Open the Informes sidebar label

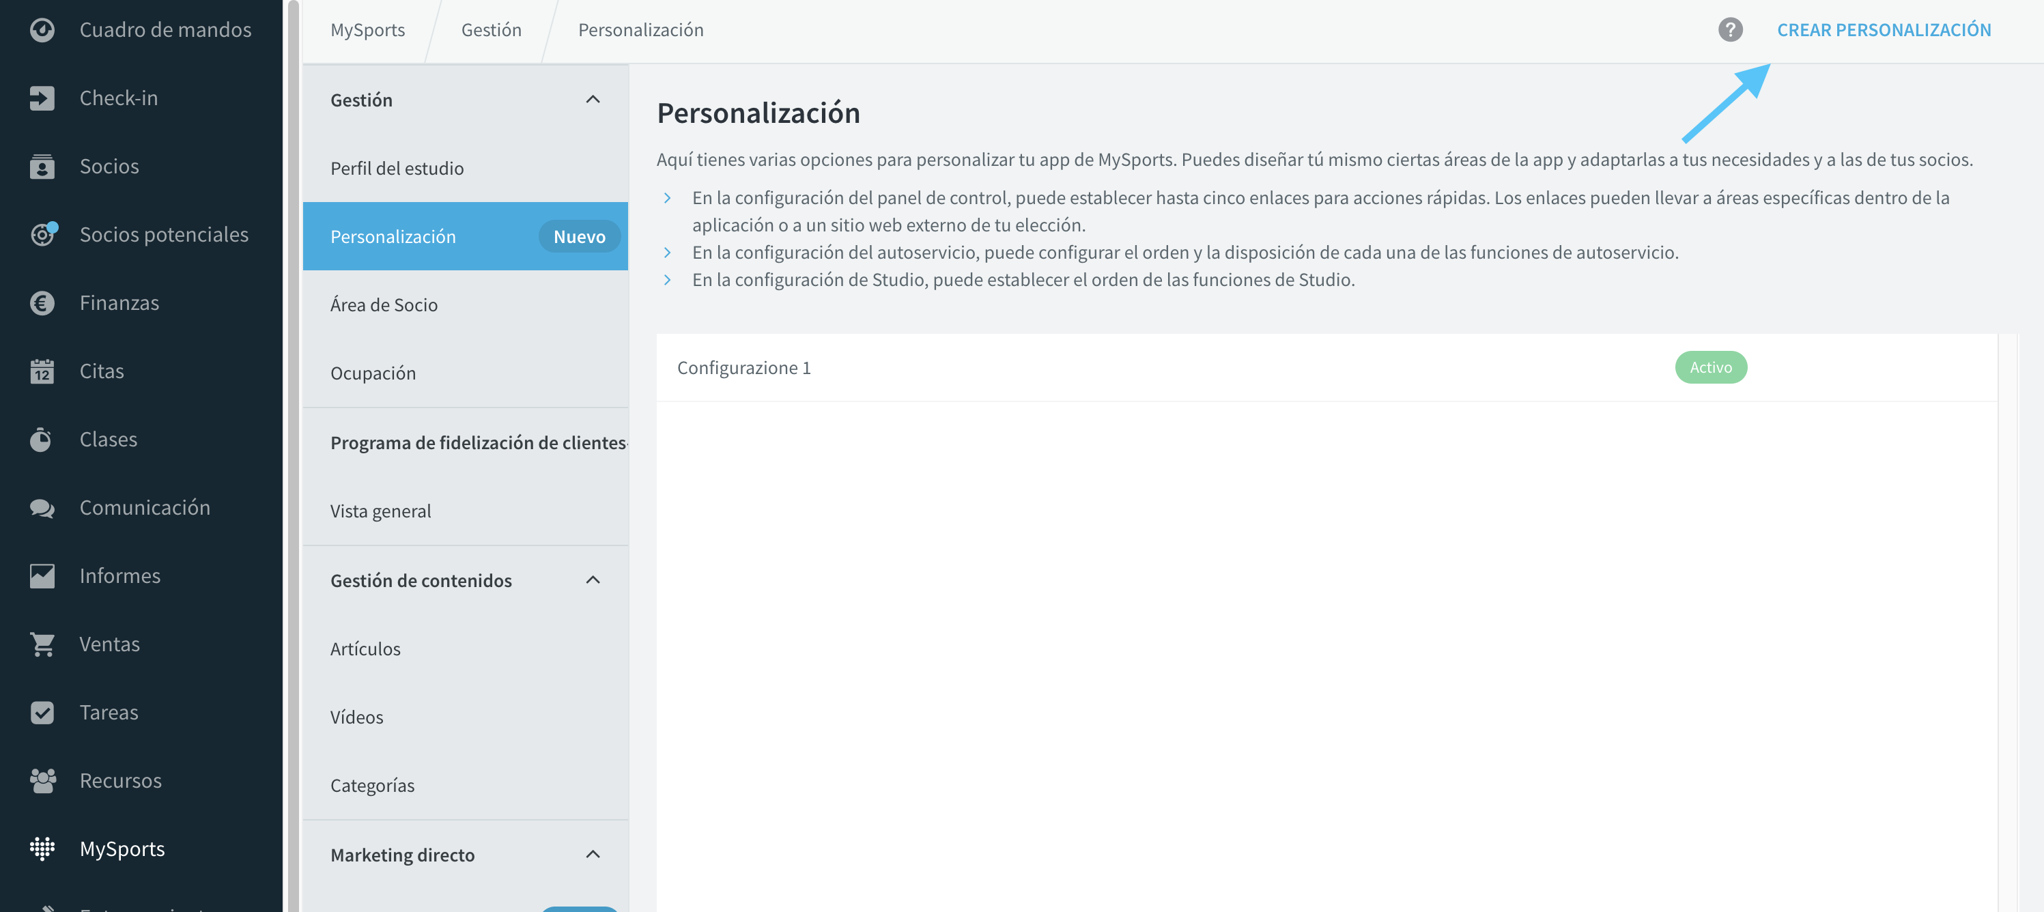click(x=120, y=575)
